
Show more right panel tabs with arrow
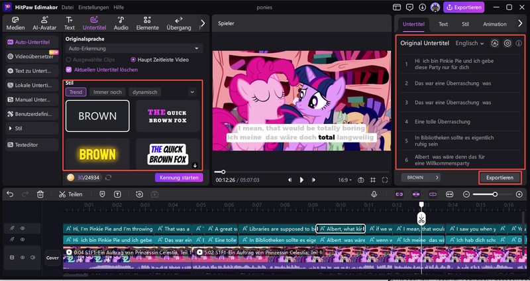(x=520, y=23)
